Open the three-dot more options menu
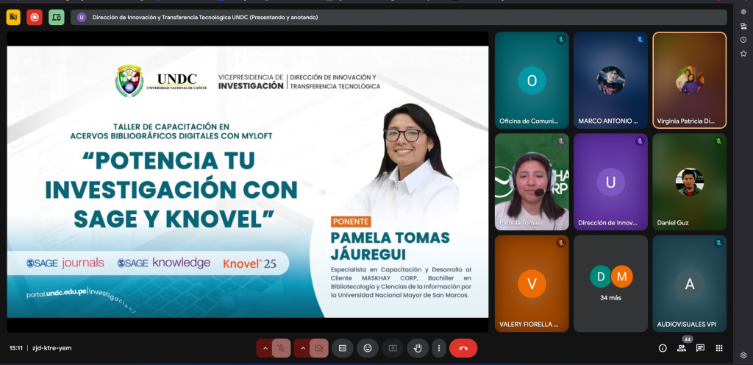The width and height of the screenshot is (753, 365). [439, 348]
